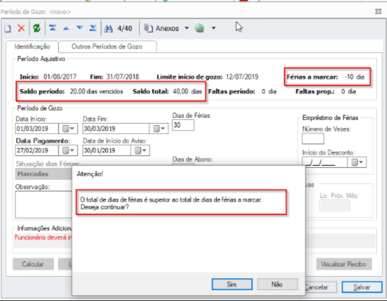Click the 4/40 record counter
387x301 pixels.
pos(125,28)
